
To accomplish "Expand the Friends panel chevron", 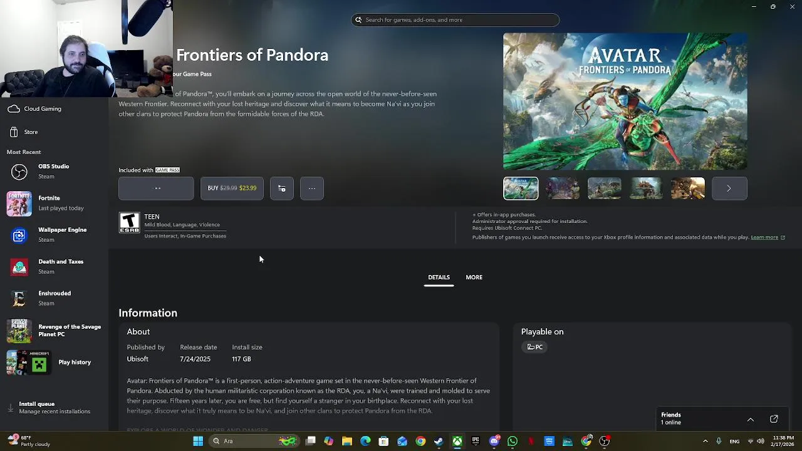I will click(x=751, y=419).
